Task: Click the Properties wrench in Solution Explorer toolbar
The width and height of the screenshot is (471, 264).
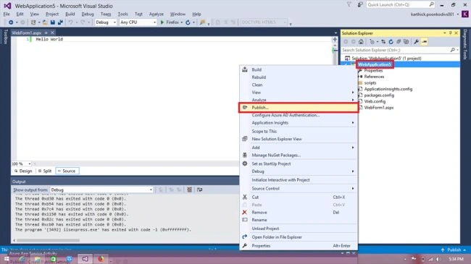Action: [x=417, y=42]
